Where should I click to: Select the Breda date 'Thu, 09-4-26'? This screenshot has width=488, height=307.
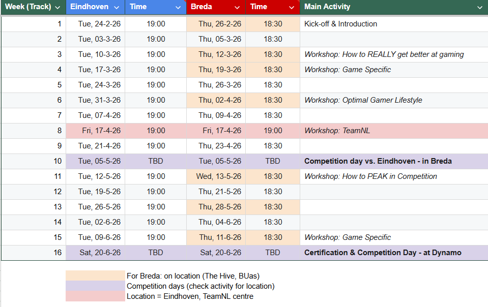[x=216, y=115]
